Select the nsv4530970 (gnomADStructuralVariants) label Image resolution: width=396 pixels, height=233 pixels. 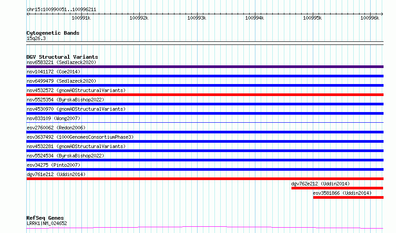pyautogui.click(x=76, y=109)
